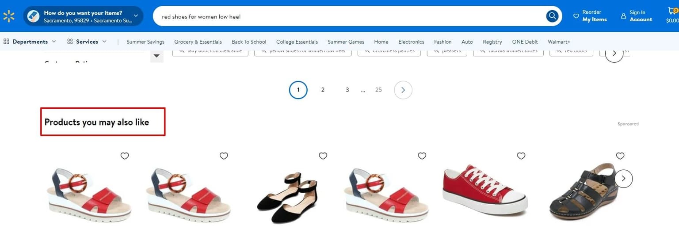Click the search magnifier icon
The height and width of the screenshot is (233, 679).
pos(552,16)
